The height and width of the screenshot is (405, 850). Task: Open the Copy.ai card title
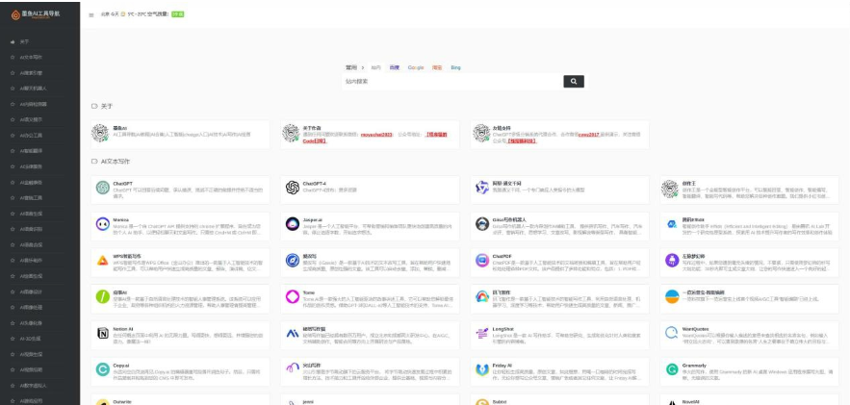(x=121, y=366)
